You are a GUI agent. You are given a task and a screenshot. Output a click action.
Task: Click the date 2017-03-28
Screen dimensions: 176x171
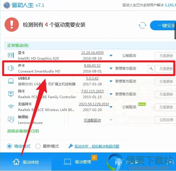coord(92,84)
